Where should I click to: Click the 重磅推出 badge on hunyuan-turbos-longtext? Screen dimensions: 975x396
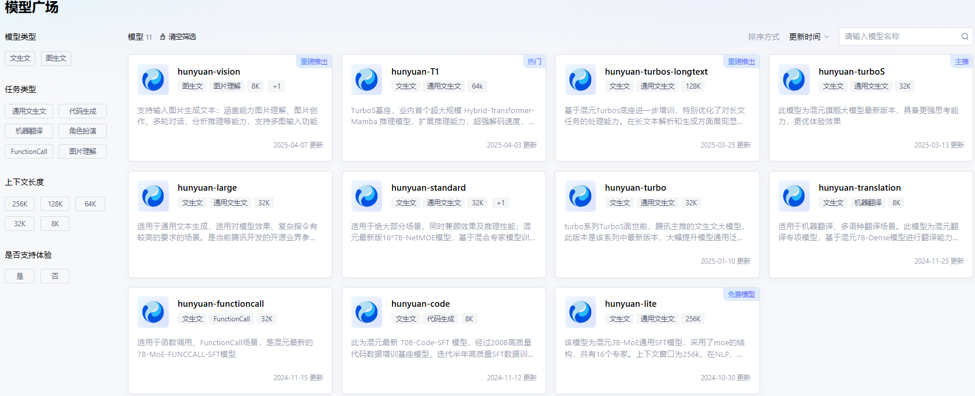(741, 62)
